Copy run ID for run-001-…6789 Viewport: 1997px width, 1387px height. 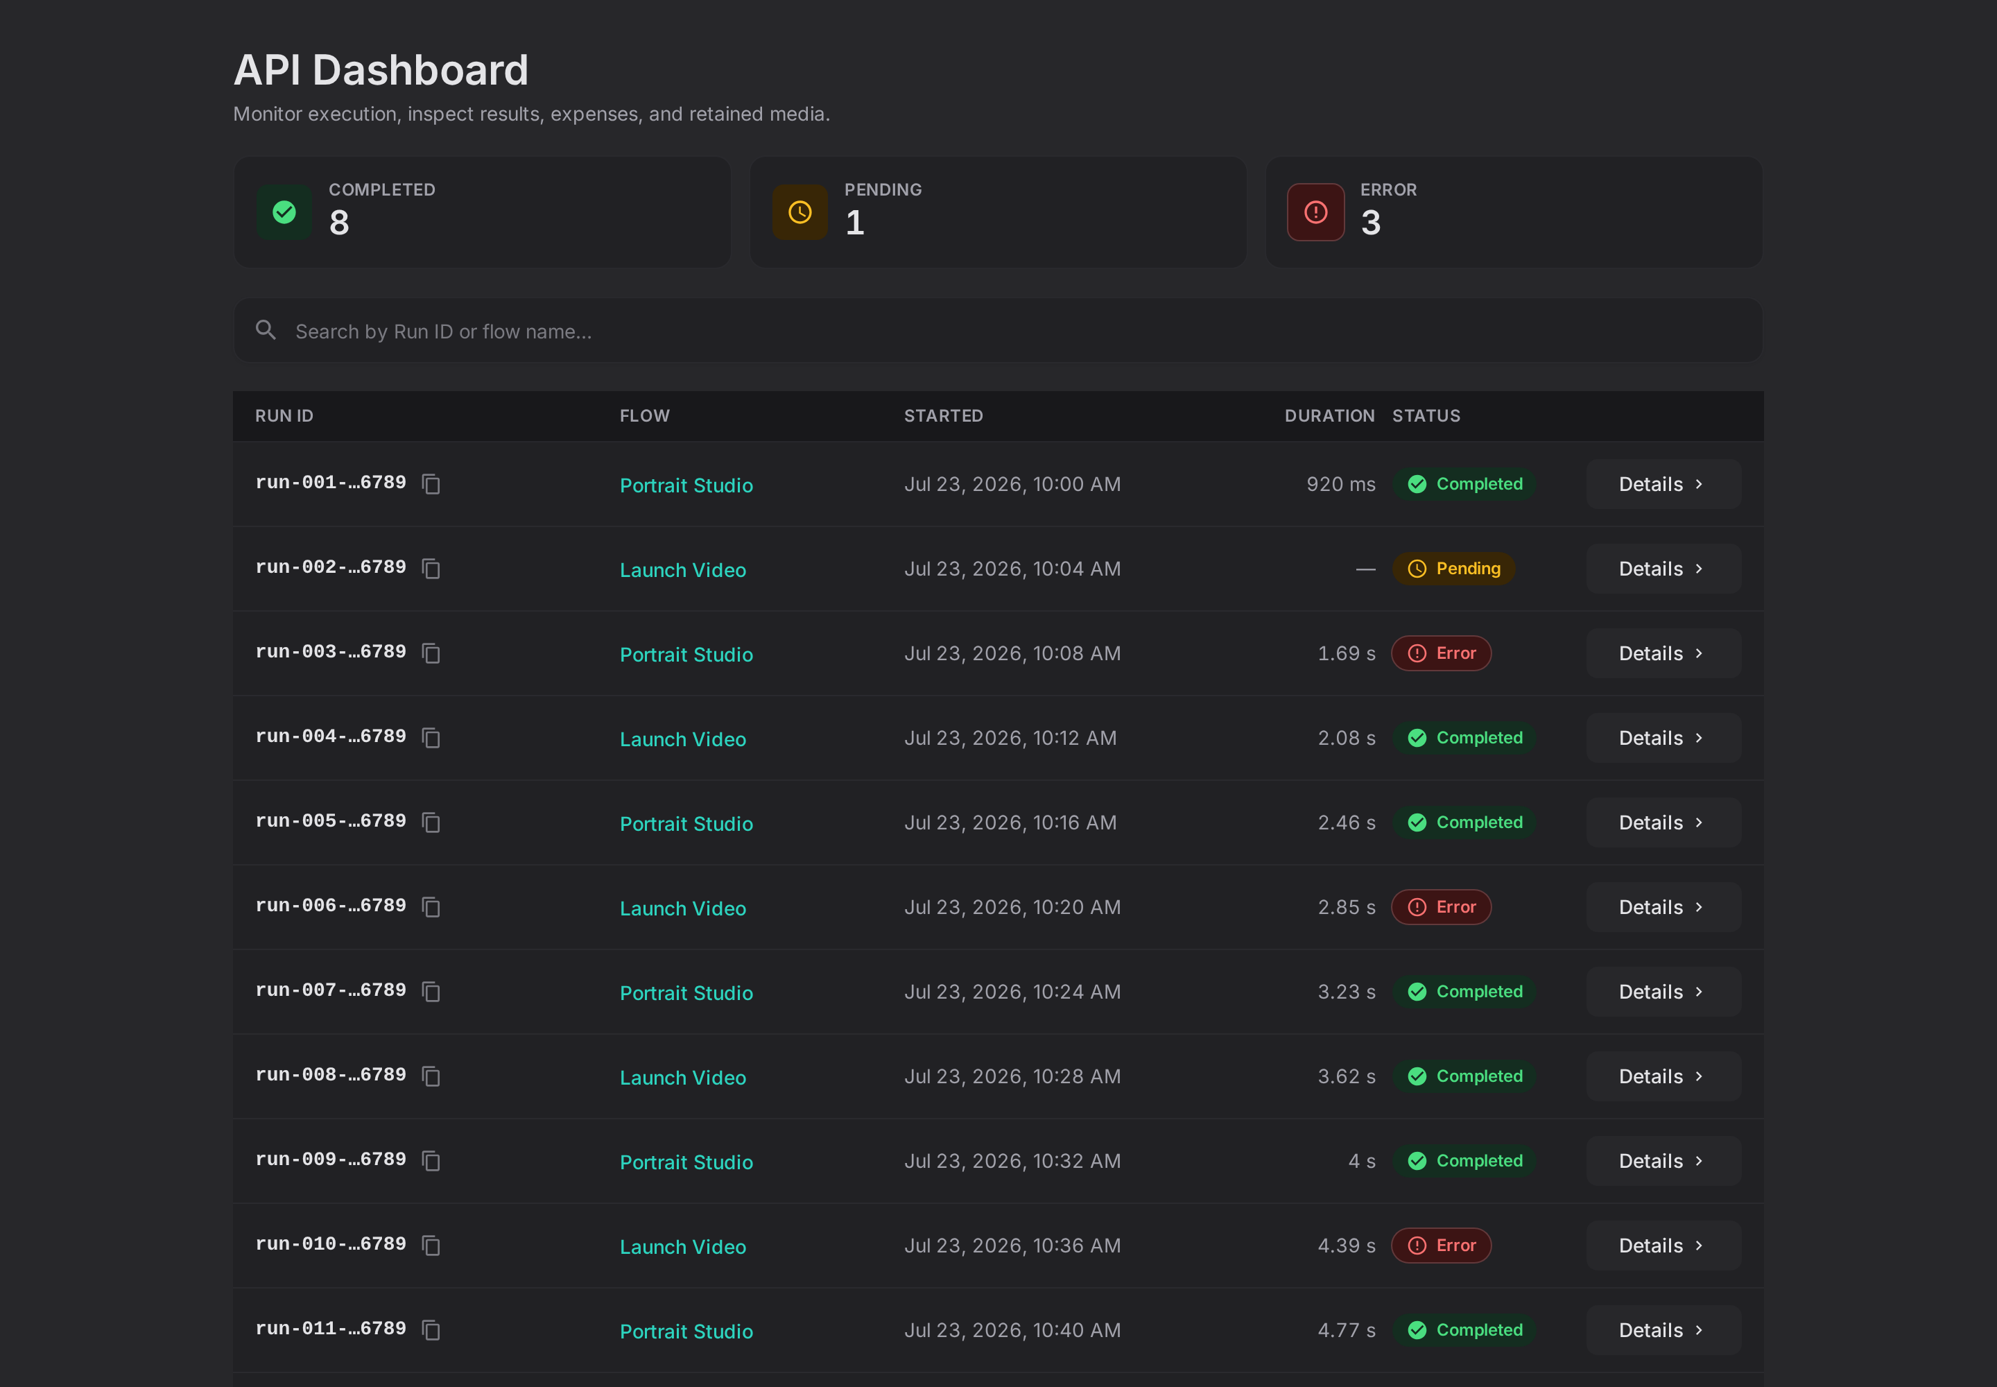click(431, 484)
